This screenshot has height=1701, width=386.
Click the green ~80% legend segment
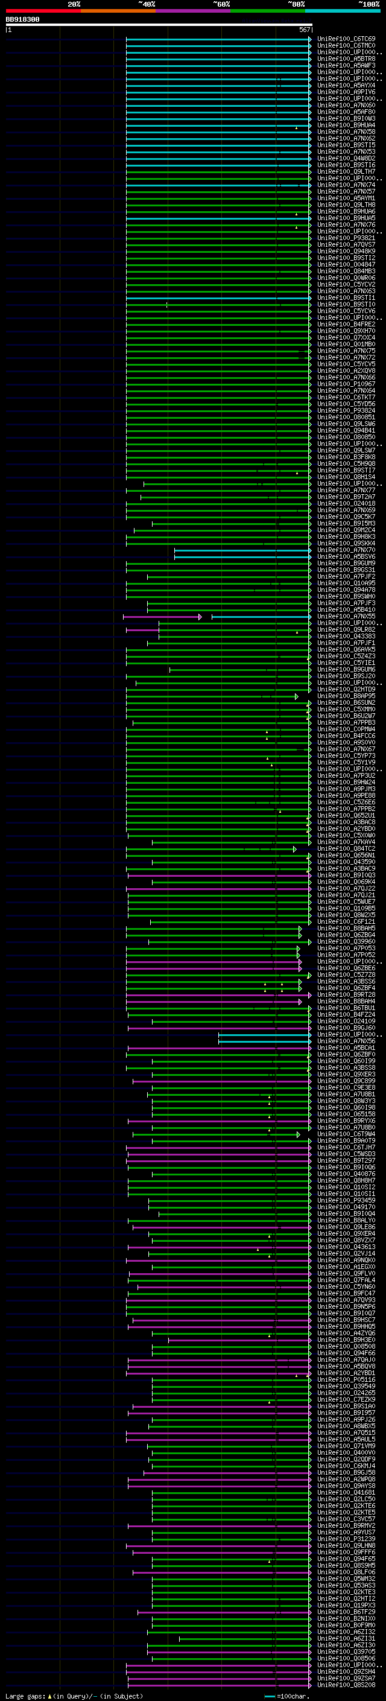click(268, 11)
